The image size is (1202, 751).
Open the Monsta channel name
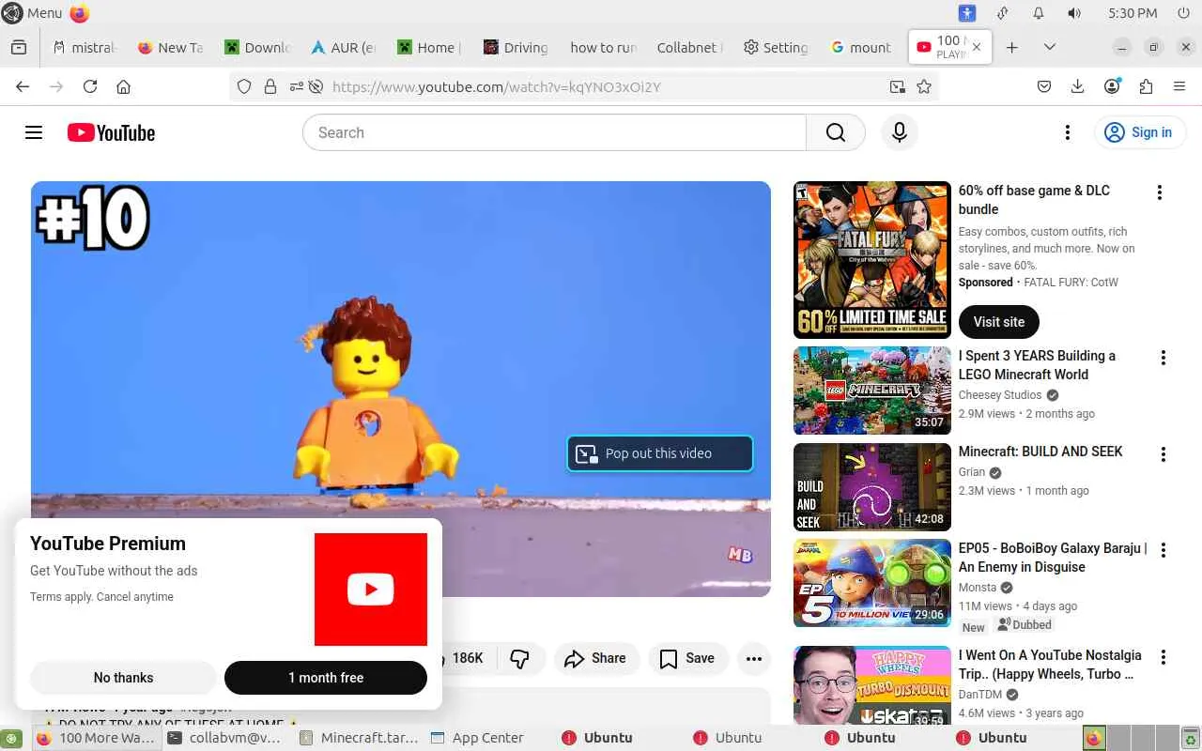click(978, 588)
